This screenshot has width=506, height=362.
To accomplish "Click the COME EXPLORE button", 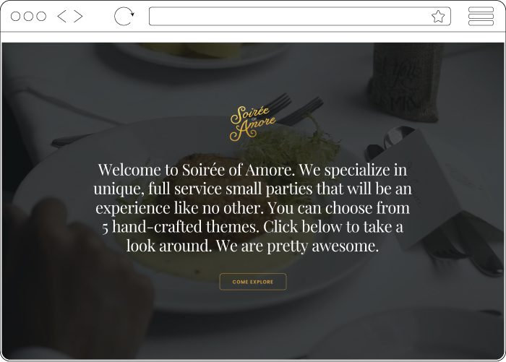I will pos(253,282).
